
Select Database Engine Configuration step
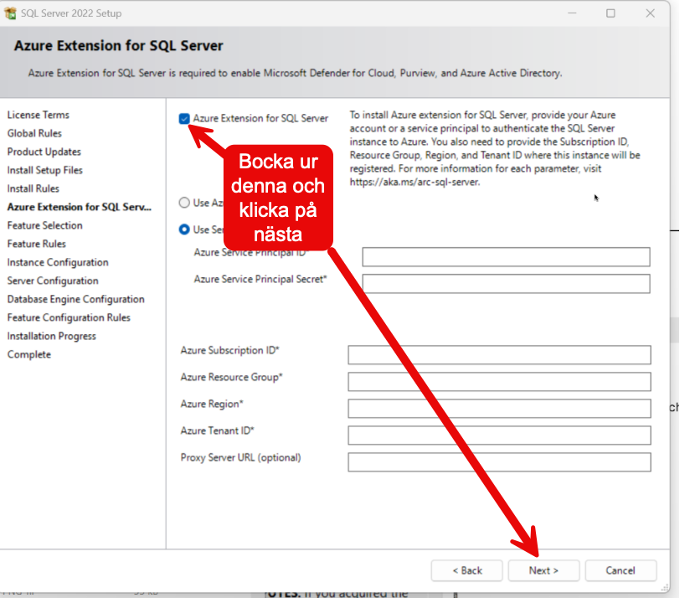click(x=75, y=299)
